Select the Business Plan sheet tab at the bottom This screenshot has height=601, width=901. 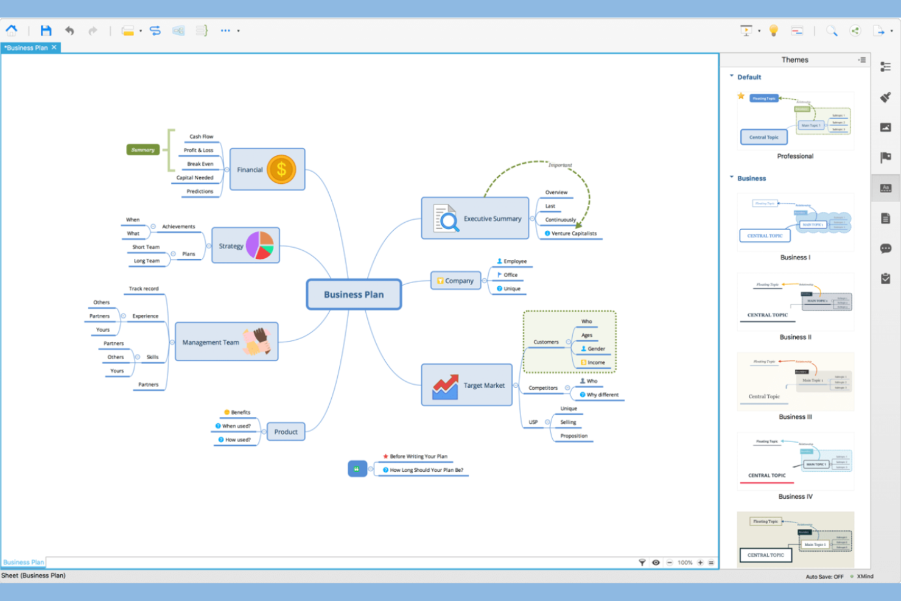point(24,562)
